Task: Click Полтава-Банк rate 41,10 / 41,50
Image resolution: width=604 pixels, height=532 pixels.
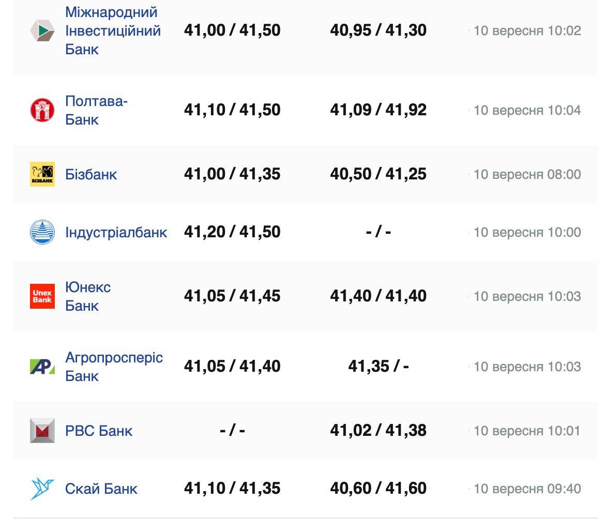Action: [x=232, y=110]
